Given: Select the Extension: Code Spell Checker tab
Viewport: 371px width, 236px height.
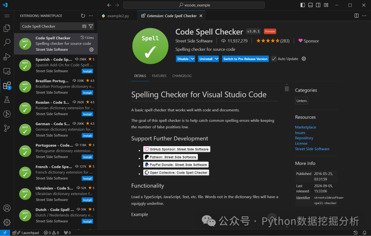Looking at the screenshot, I should point(172,16).
